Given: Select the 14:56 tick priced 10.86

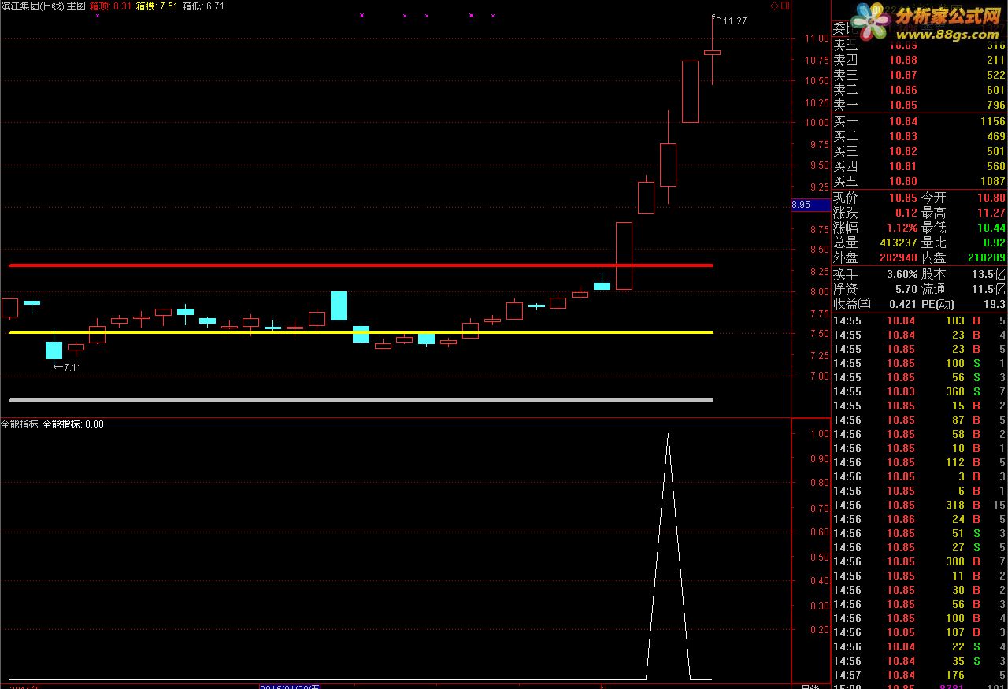Looking at the screenshot, I should click(x=919, y=519).
